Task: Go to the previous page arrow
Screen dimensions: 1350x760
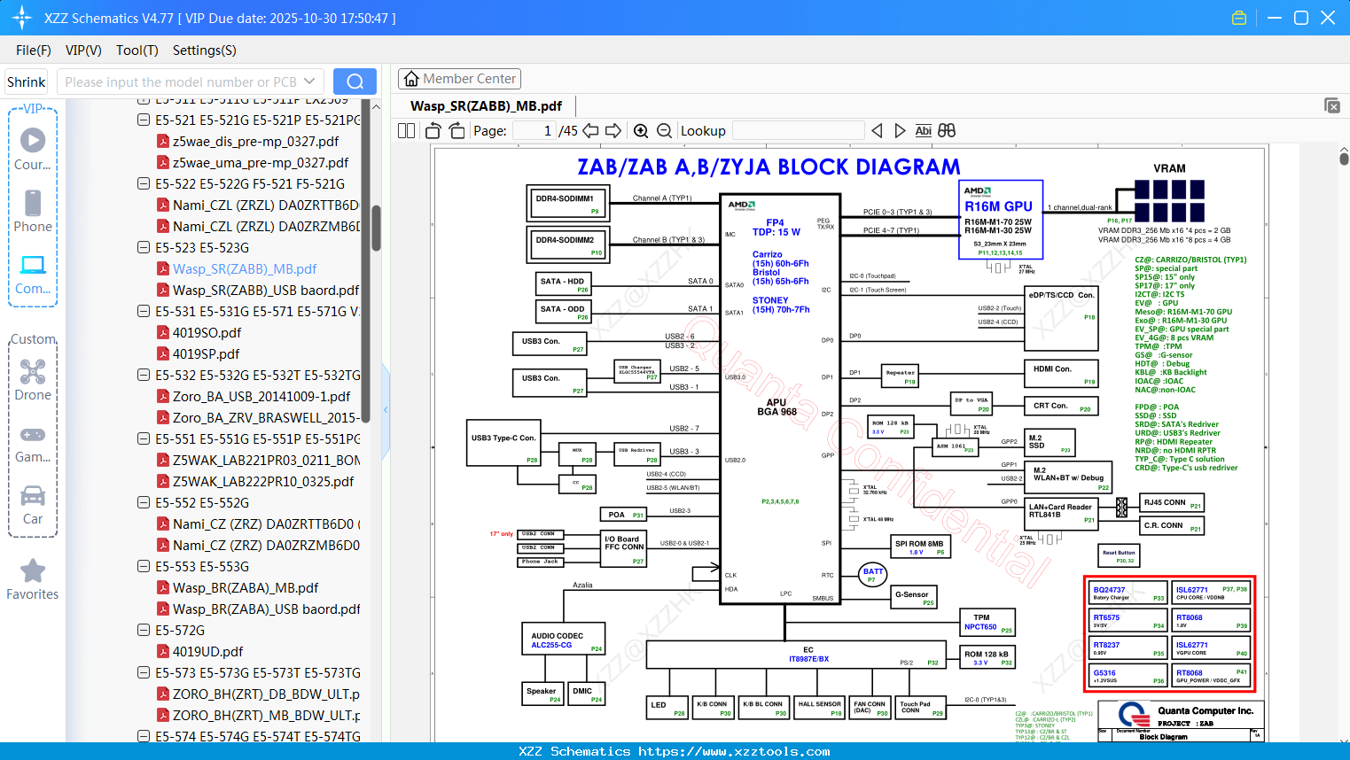Action: pos(590,131)
